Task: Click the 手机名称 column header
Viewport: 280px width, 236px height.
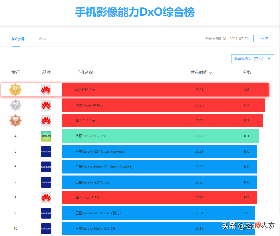Action: 84,72
